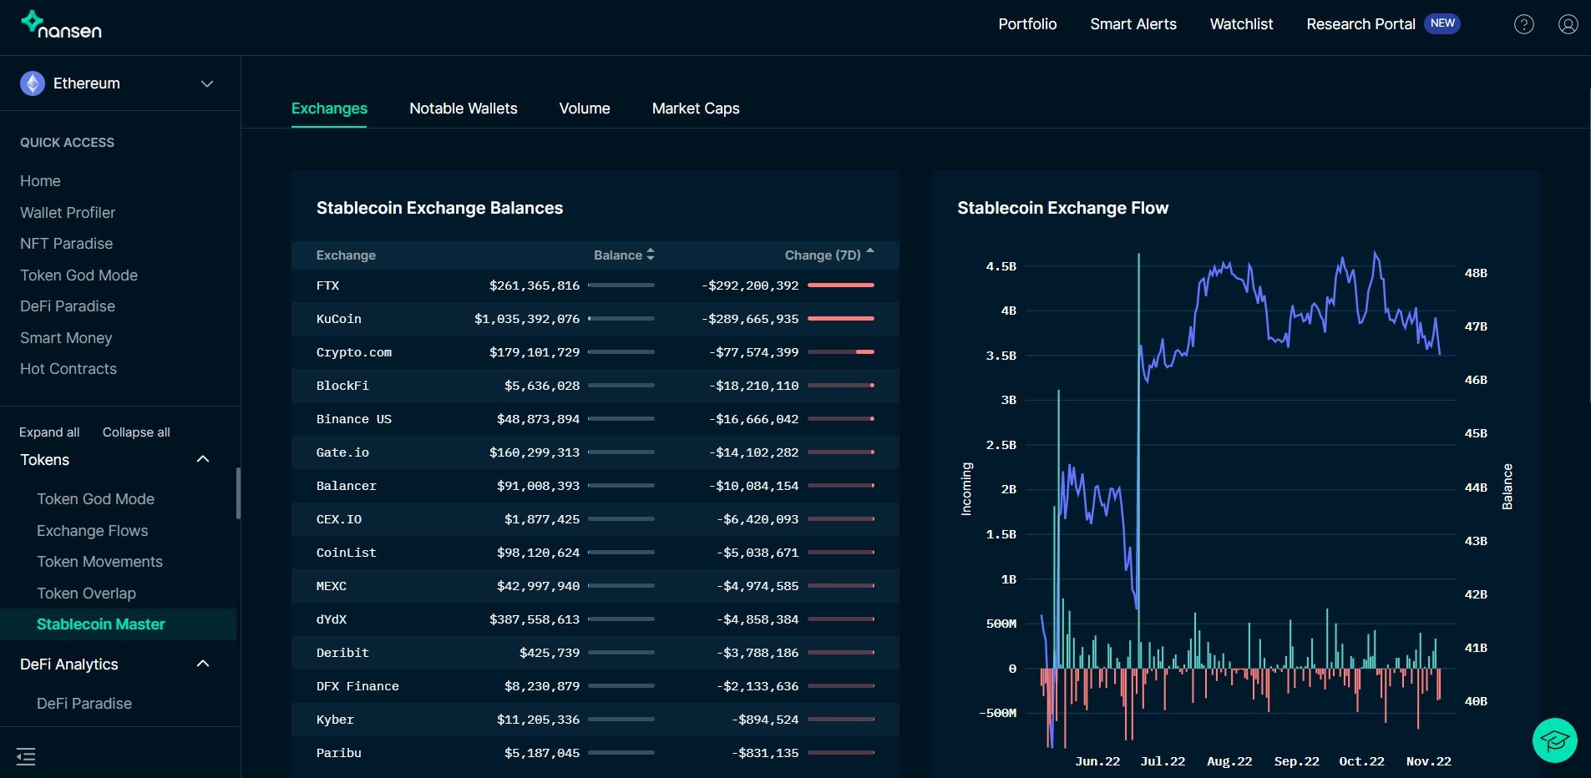1591x778 pixels.
Task: Open the Research Portal link
Action: [1360, 24]
